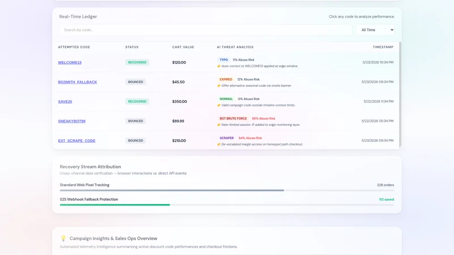Click the 228 orders value
454x255 pixels.
point(385,185)
